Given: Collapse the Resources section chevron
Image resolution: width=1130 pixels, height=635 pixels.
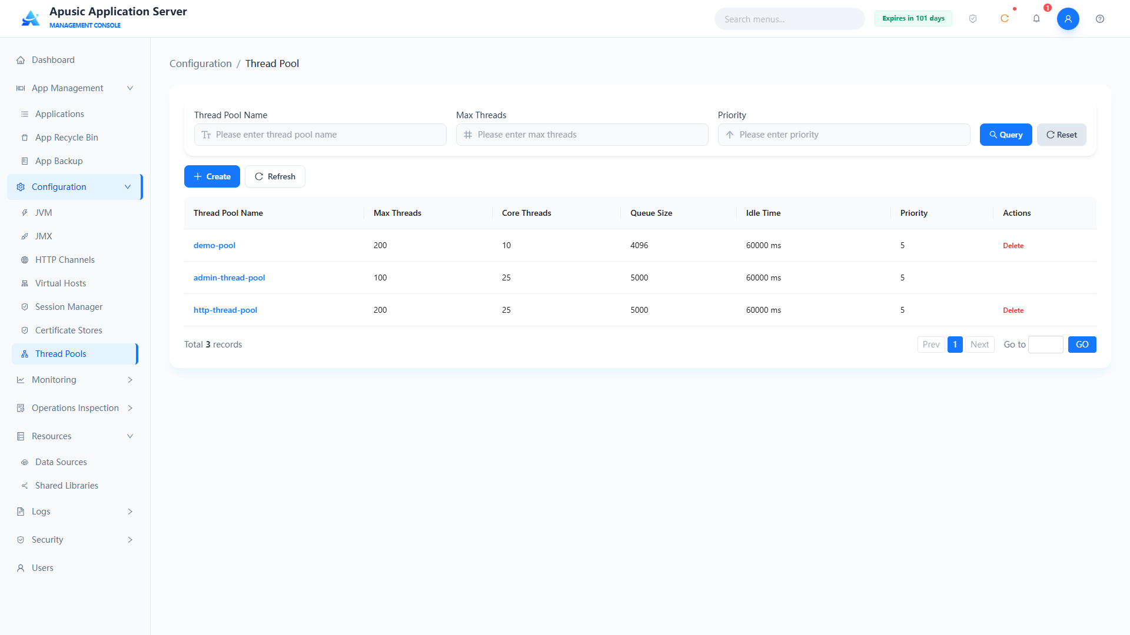Looking at the screenshot, I should click(x=130, y=436).
